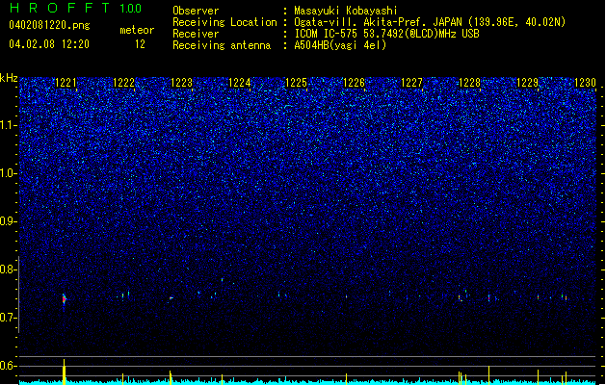Image resolution: width=606 pixels, height=385 pixels.
Task: Click the meteor echo just before 1223
Action: pyautogui.click(x=171, y=298)
